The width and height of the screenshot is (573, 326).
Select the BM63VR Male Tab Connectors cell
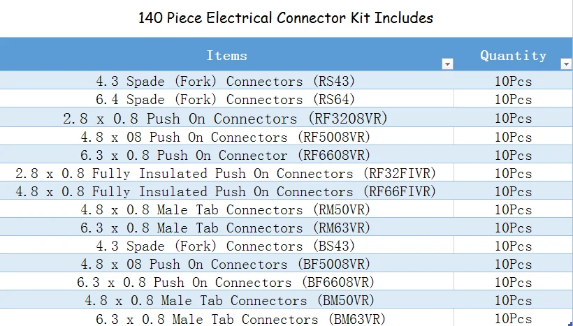tap(226, 318)
